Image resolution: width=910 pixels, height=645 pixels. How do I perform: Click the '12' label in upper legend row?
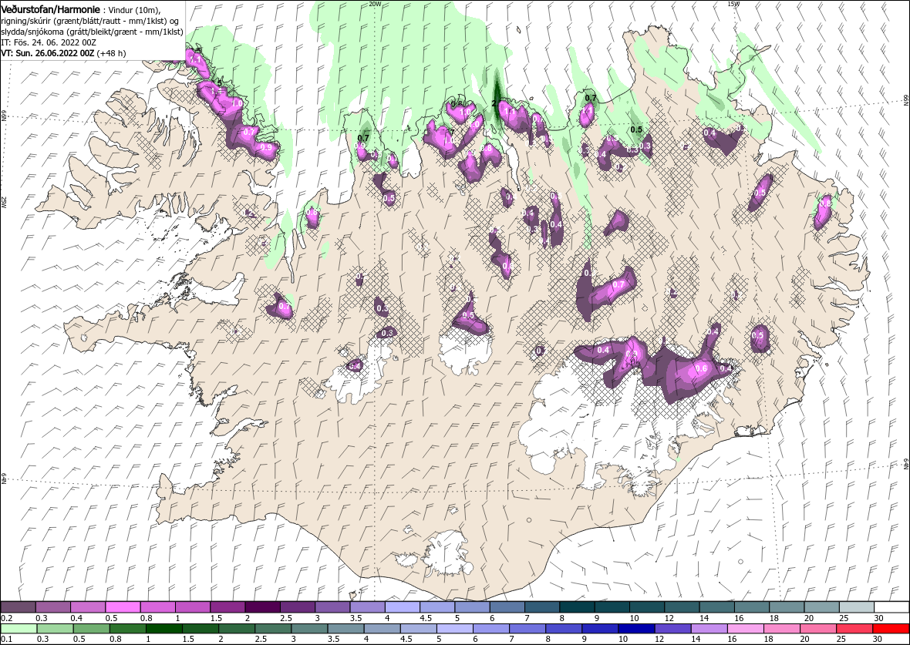669,618
